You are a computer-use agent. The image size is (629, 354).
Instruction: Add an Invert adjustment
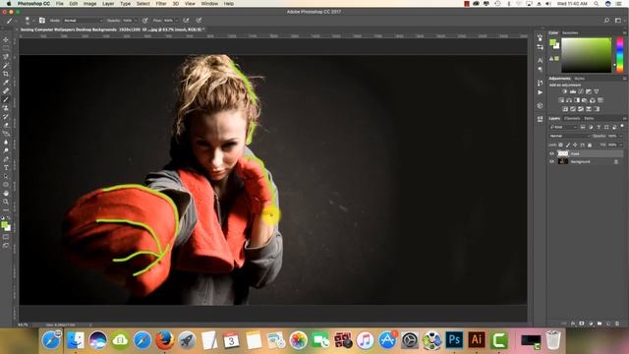point(565,109)
